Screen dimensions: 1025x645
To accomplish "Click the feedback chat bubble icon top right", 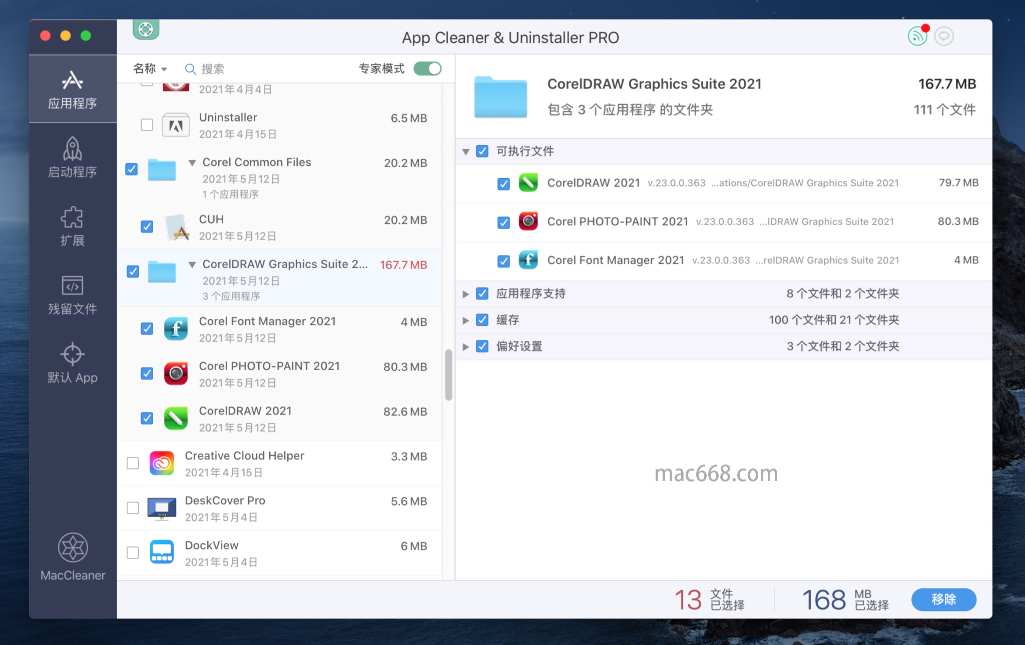I will [944, 36].
